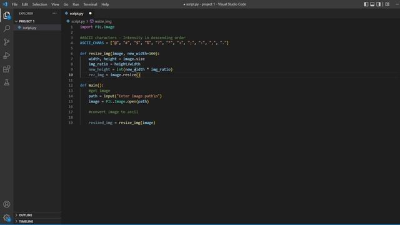This screenshot has height=225, width=400.
Task: Click script.py in the breadcrumb
Action: [x=78, y=21]
